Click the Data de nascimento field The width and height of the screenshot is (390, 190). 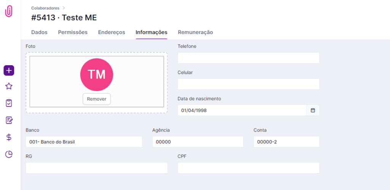click(242, 110)
